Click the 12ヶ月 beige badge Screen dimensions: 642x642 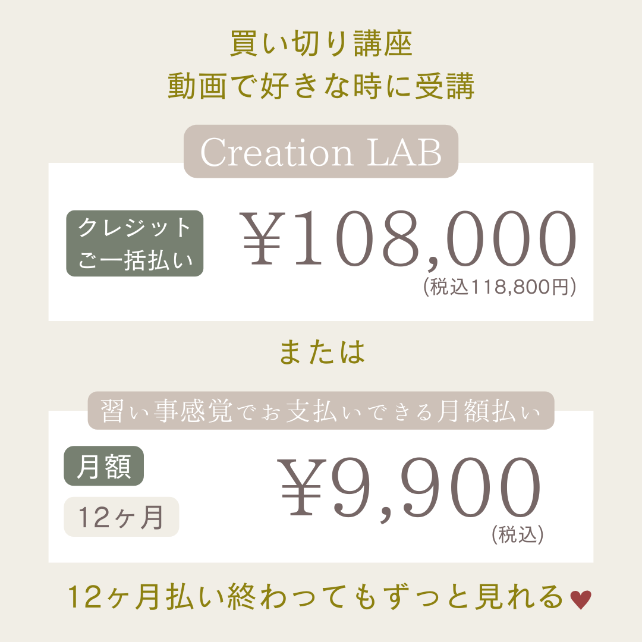pos(121,517)
